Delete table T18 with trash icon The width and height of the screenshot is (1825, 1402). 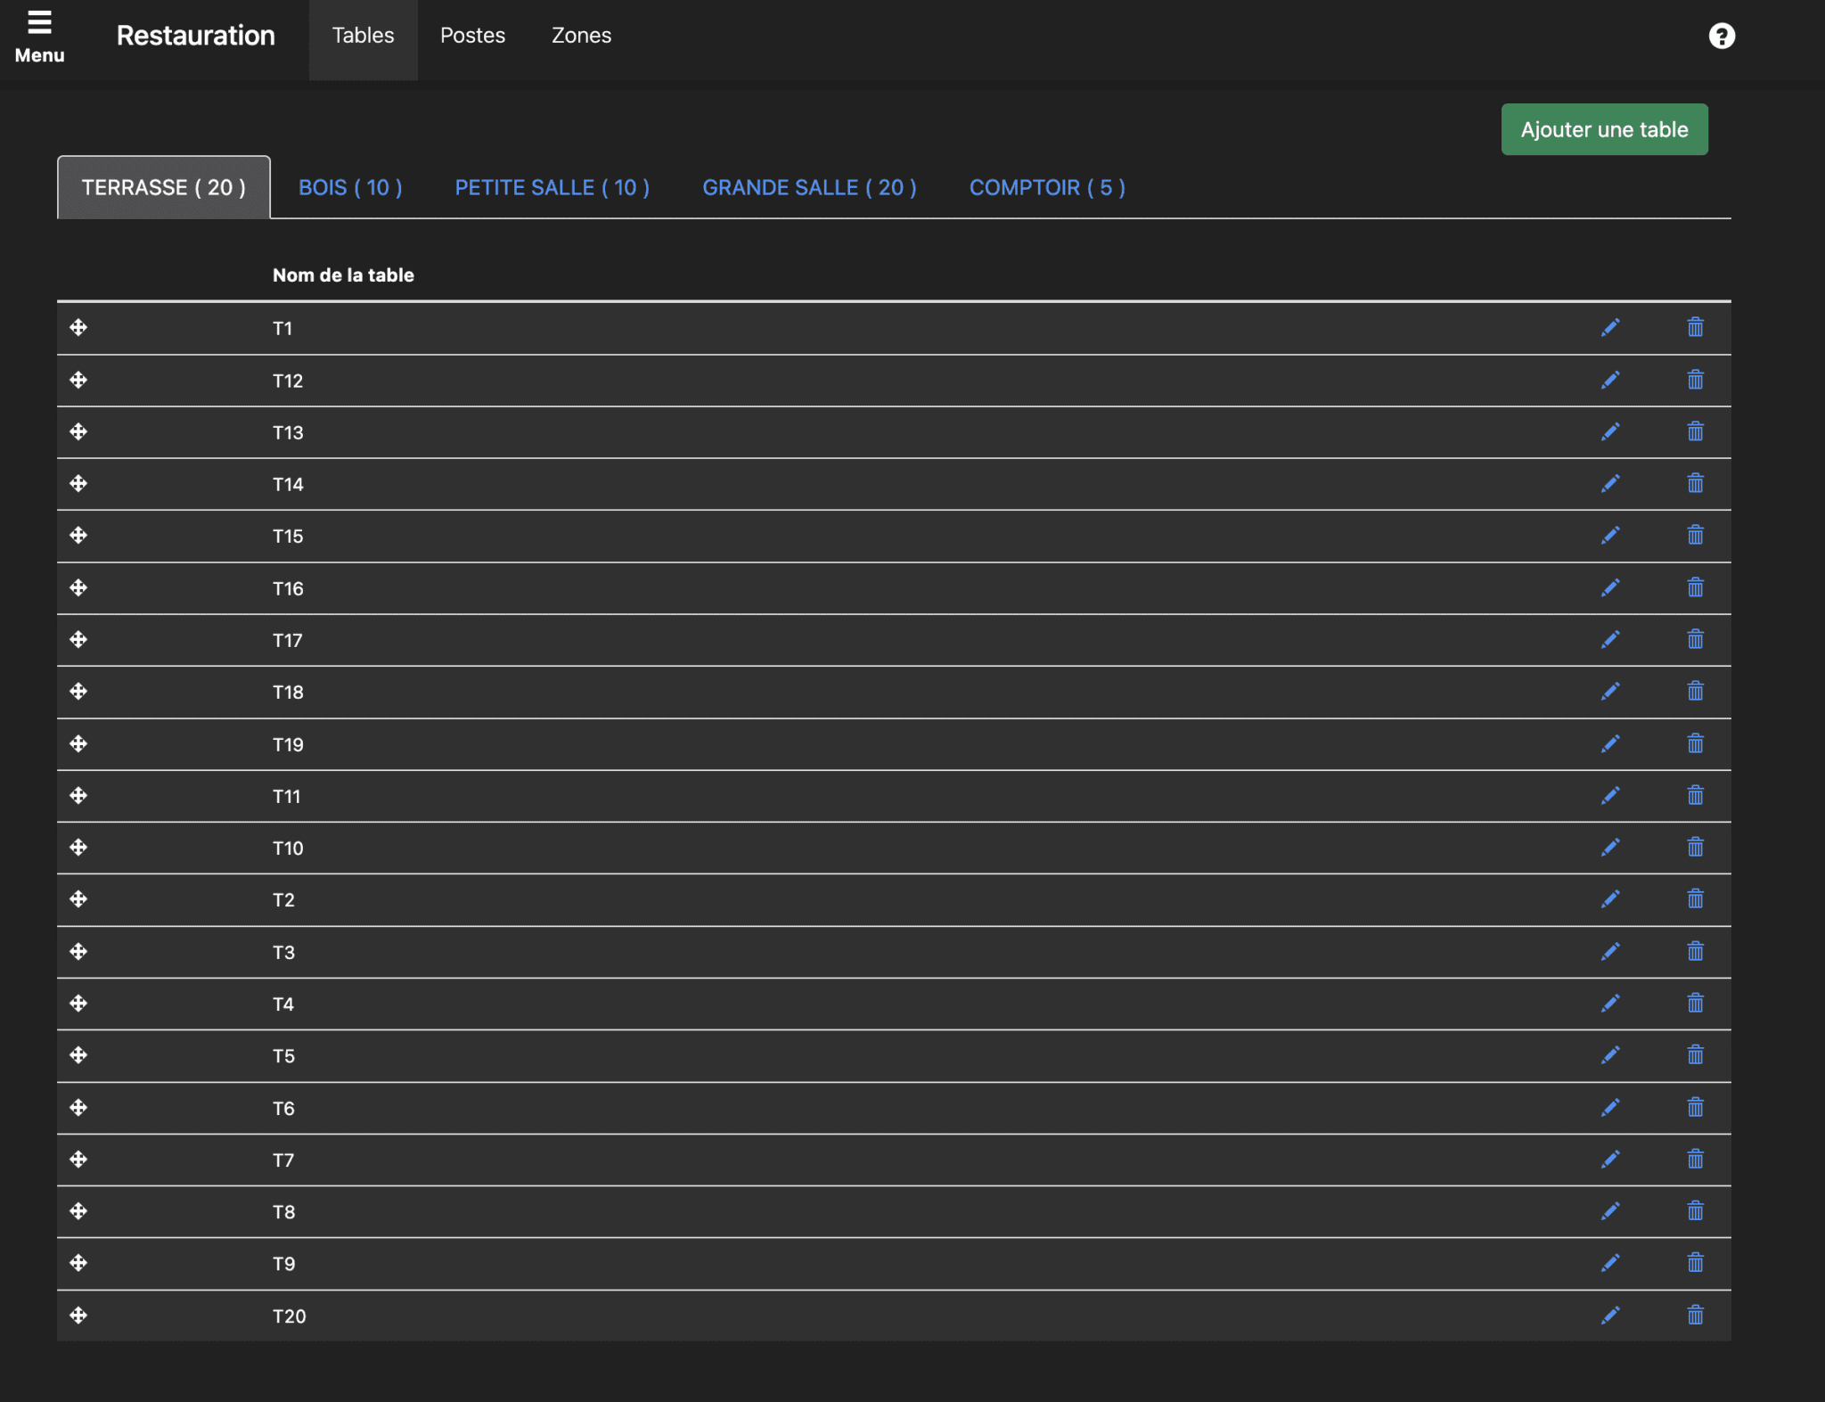1695,692
